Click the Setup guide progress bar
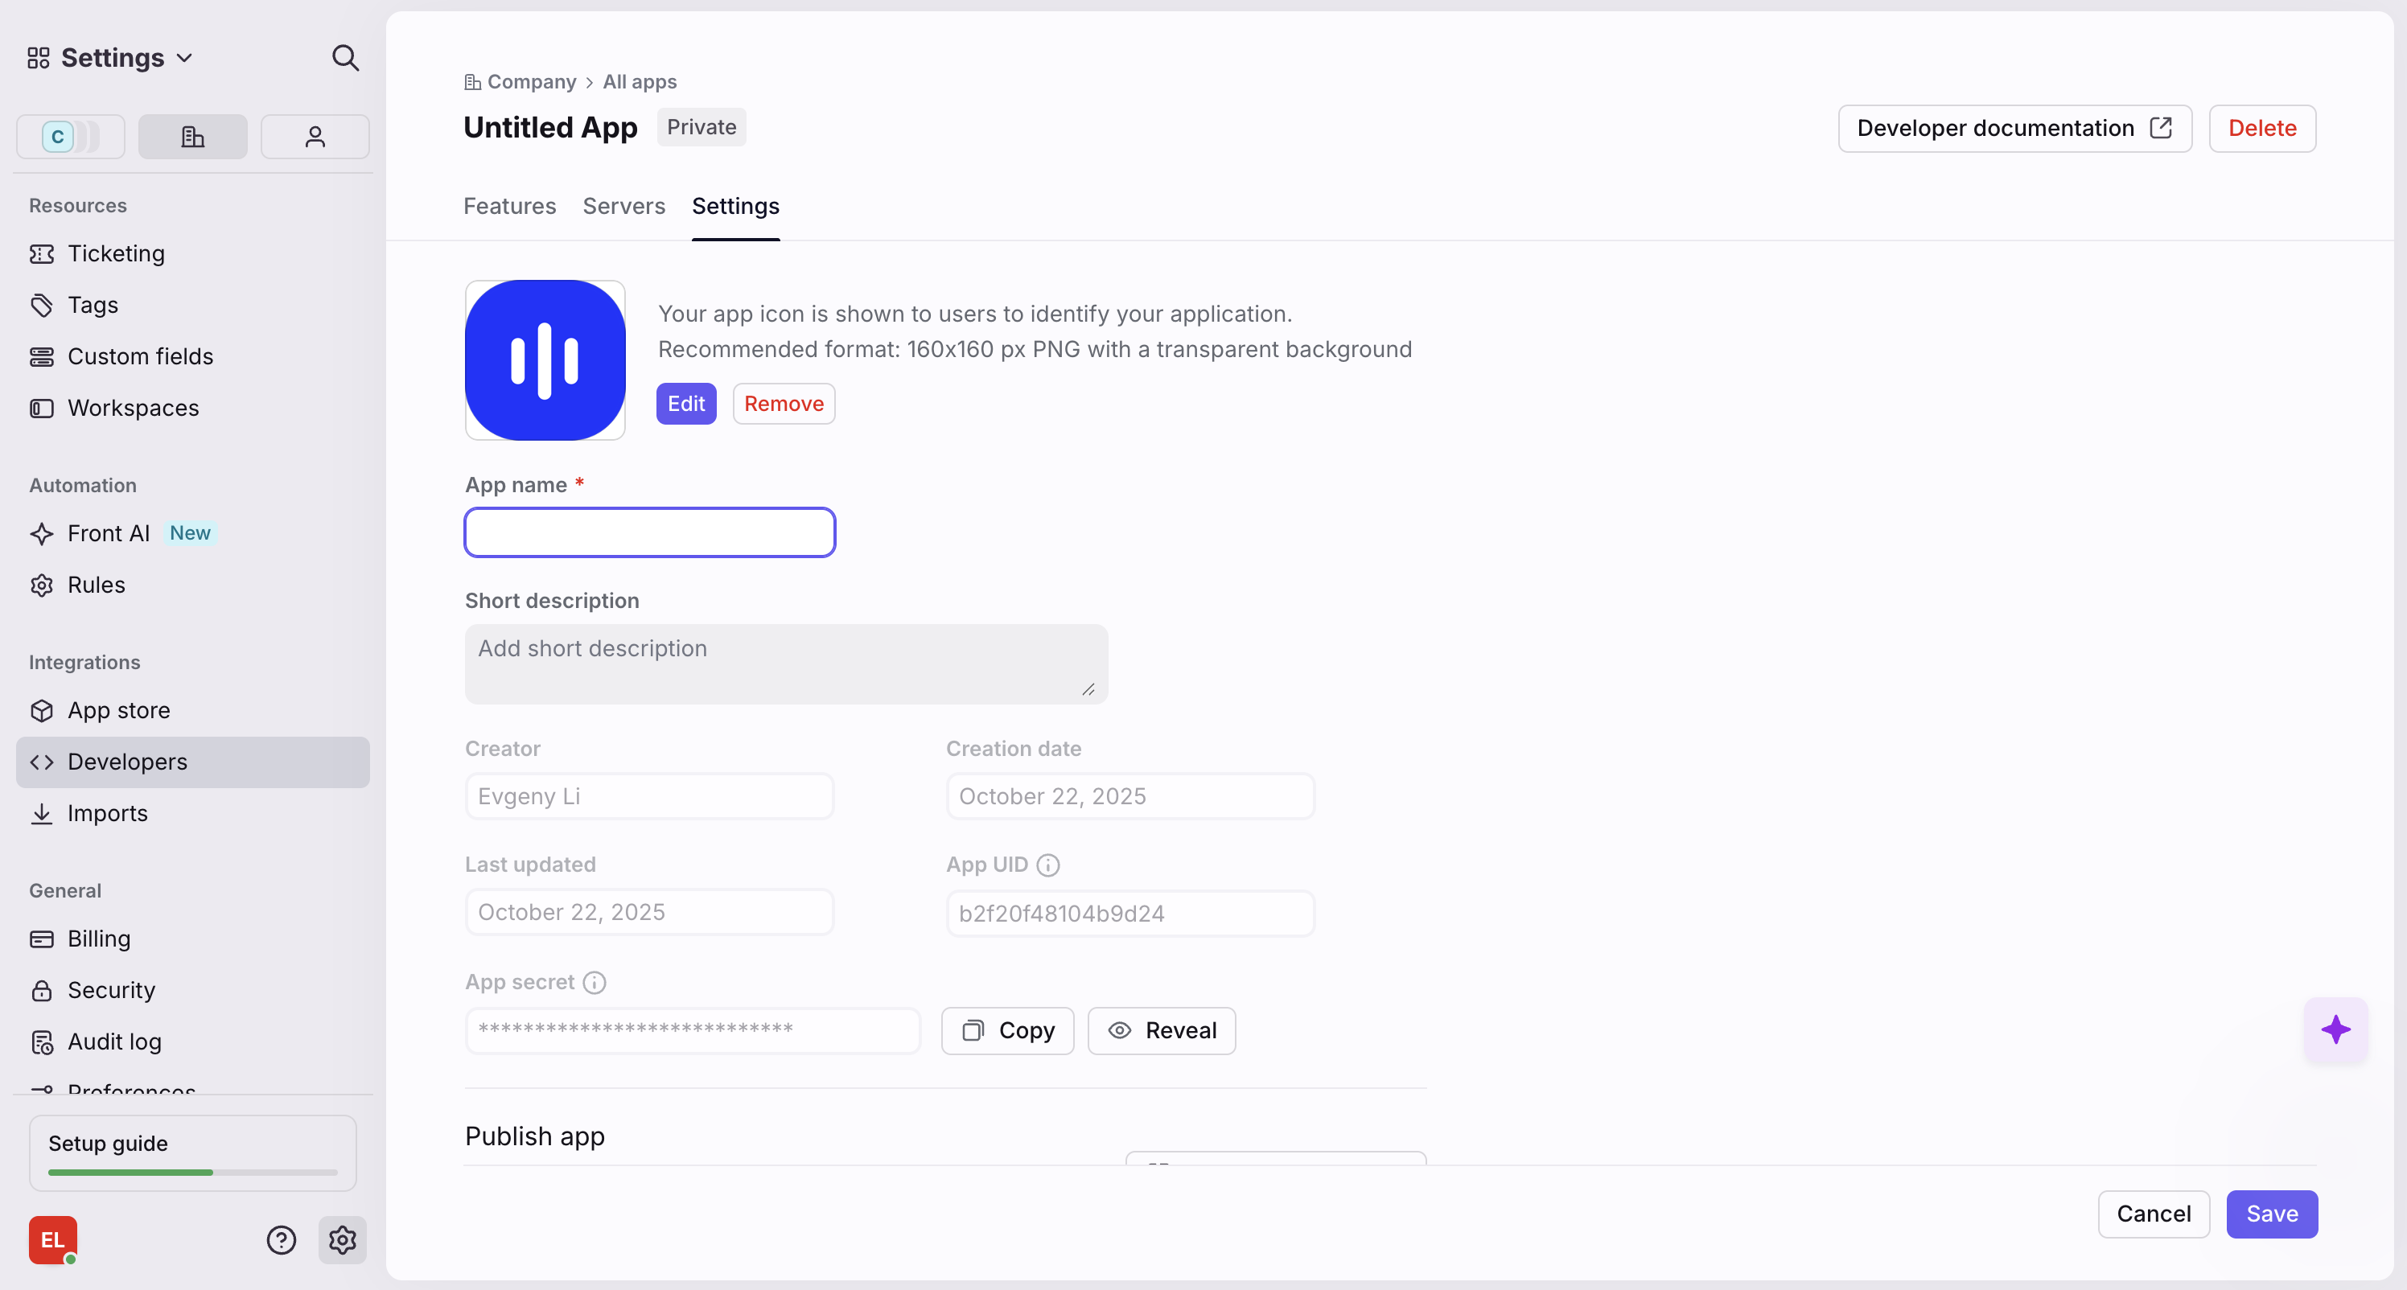The height and width of the screenshot is (1290, 2407). [x=192, y=1171]
